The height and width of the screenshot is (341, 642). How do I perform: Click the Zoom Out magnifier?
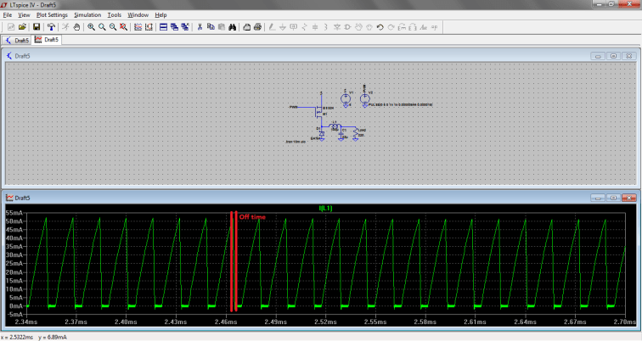(112, 27)
